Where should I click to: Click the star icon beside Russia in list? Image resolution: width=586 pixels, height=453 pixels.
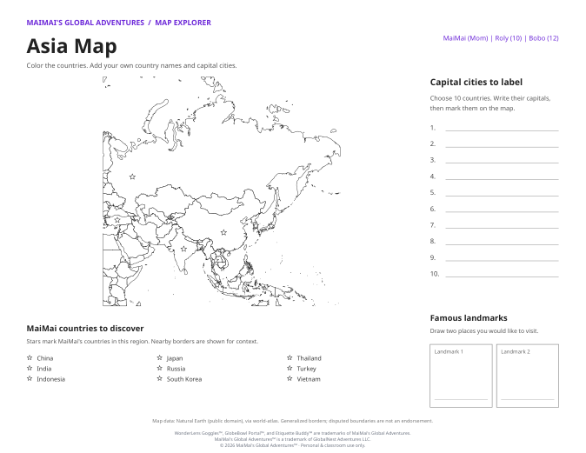click(x=160, y=368)
